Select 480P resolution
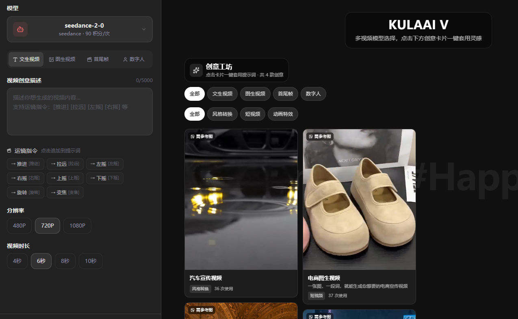The image size is (518, 319). 19,226
